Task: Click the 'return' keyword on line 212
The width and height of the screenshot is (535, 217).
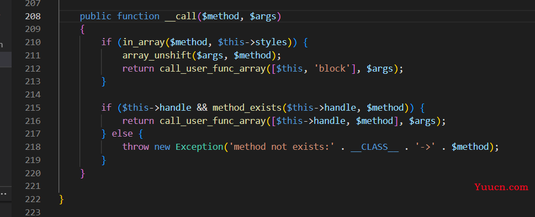Action: (x=138, y=69)
